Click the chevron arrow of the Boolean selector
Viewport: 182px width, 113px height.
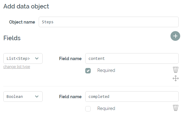[x=37, y=96]
